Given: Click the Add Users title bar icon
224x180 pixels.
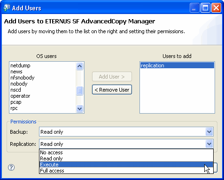Looking at the screenshot, I should 7,8.
